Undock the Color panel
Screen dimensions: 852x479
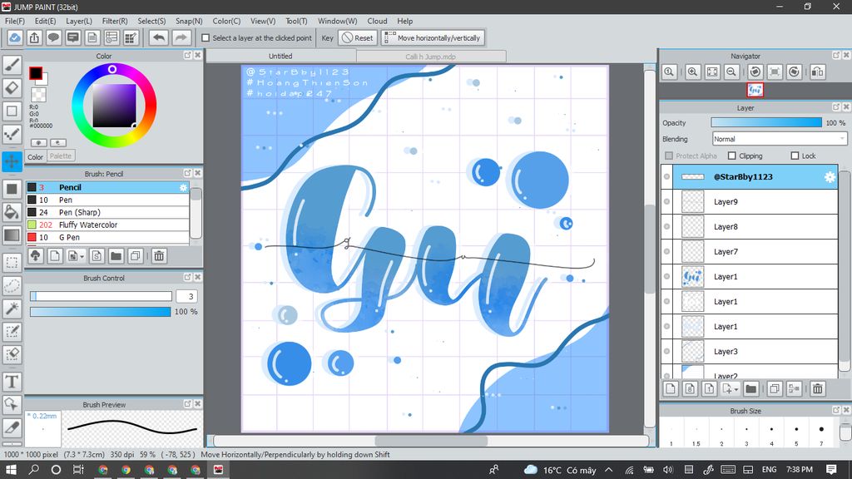tap(187, 56)
